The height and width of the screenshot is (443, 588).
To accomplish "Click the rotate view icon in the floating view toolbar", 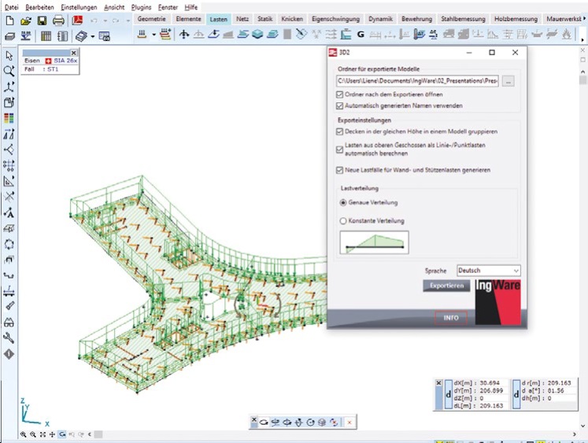I will [264, 423].
